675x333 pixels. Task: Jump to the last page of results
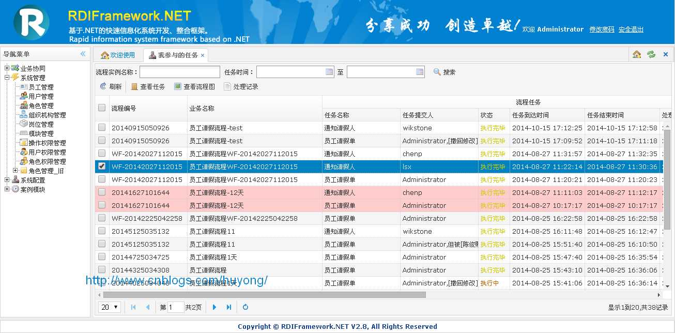[x=229, y=307]
